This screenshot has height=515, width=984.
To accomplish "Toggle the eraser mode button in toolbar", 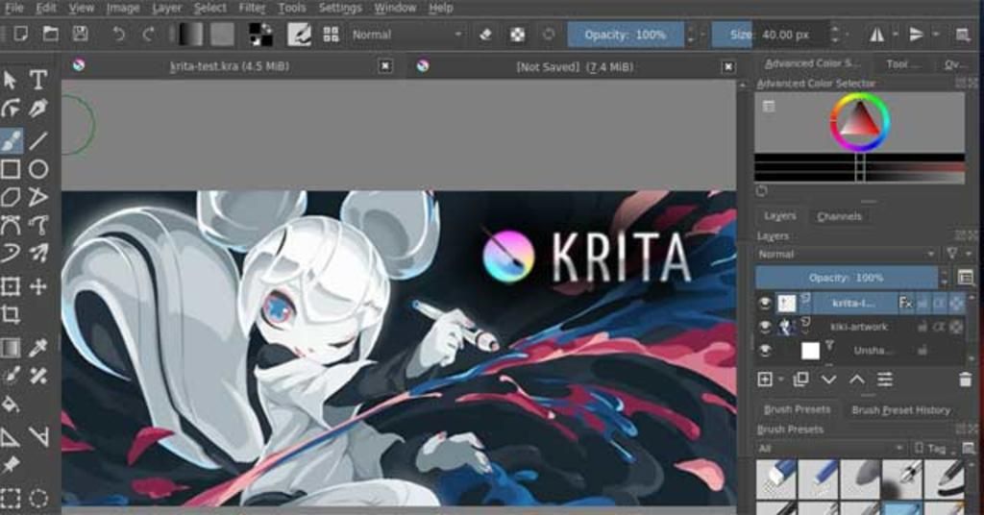I will [485, 35].
